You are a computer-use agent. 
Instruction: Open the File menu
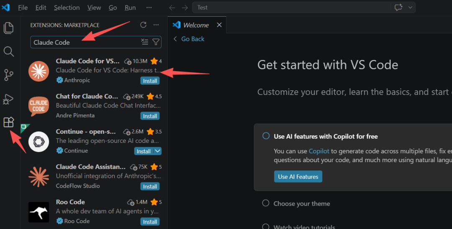[x=23, y=8]
